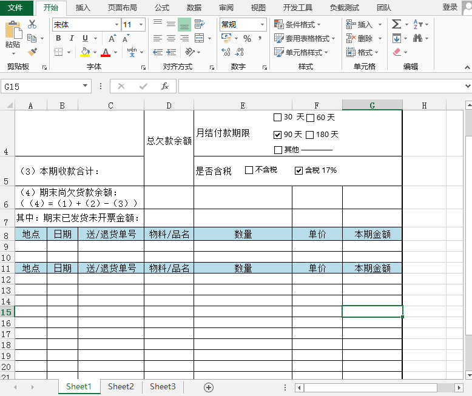Click the 登录 sign-in link
The width and height of the screenshot is (472, 396).
click(450, 7)
